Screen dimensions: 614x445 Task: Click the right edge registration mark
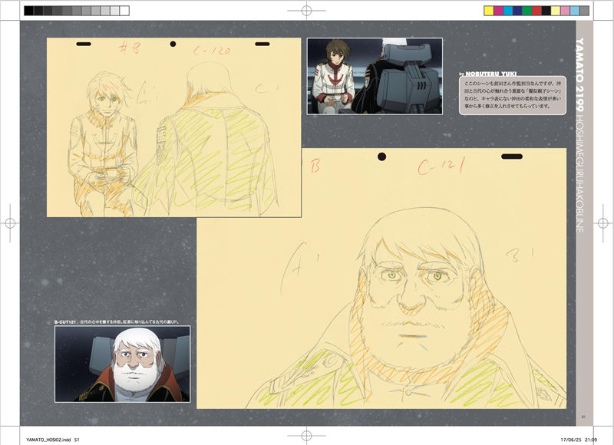[x=603, y=223]
